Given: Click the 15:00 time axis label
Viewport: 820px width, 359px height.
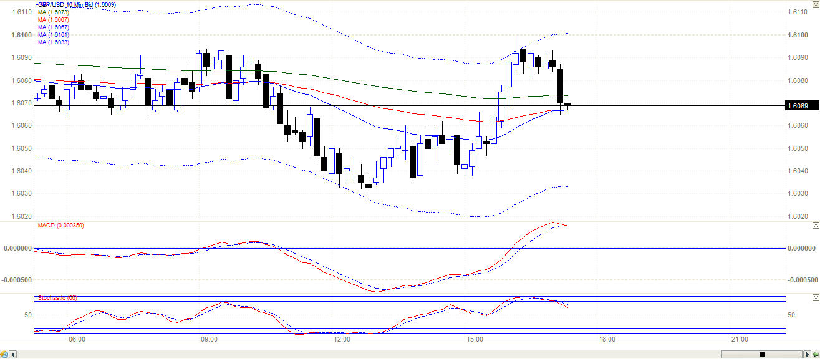Looking at the screenshot, I should (x=475, y=340).
